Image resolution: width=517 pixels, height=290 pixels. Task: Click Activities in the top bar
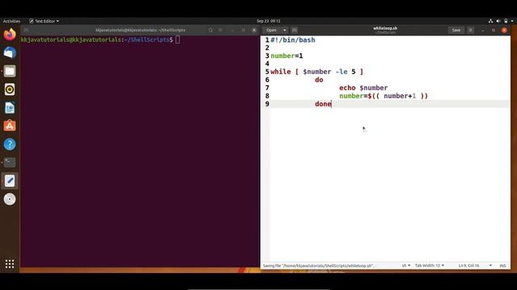11,21
